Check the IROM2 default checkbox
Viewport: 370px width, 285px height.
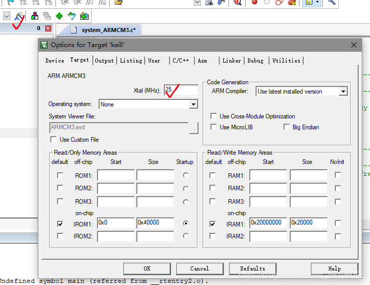(60, 236)
